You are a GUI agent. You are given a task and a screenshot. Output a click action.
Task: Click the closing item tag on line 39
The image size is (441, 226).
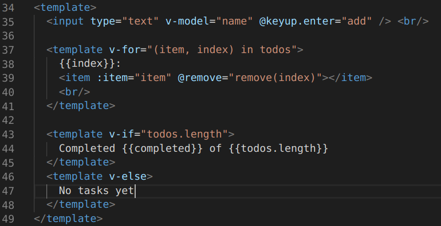pyautogui.click(x=350, y=78)
